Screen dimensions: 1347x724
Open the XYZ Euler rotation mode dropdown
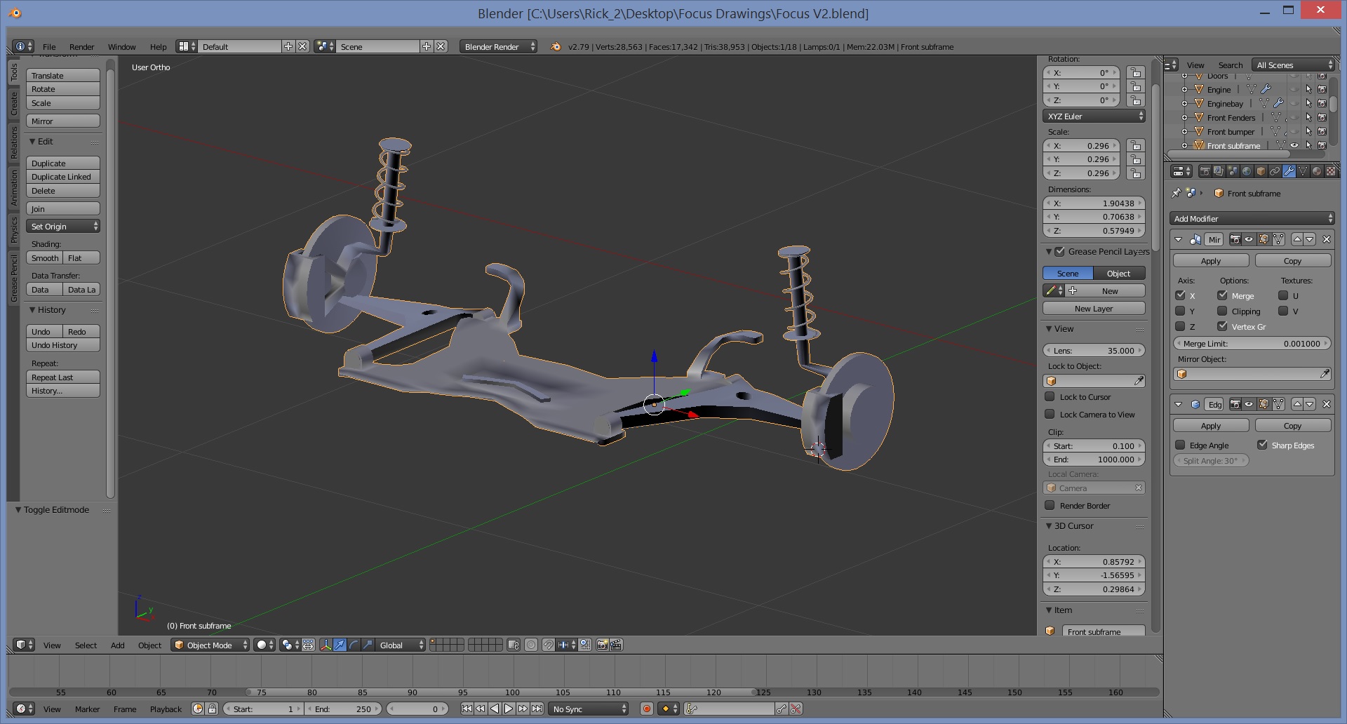point(1094,116)
